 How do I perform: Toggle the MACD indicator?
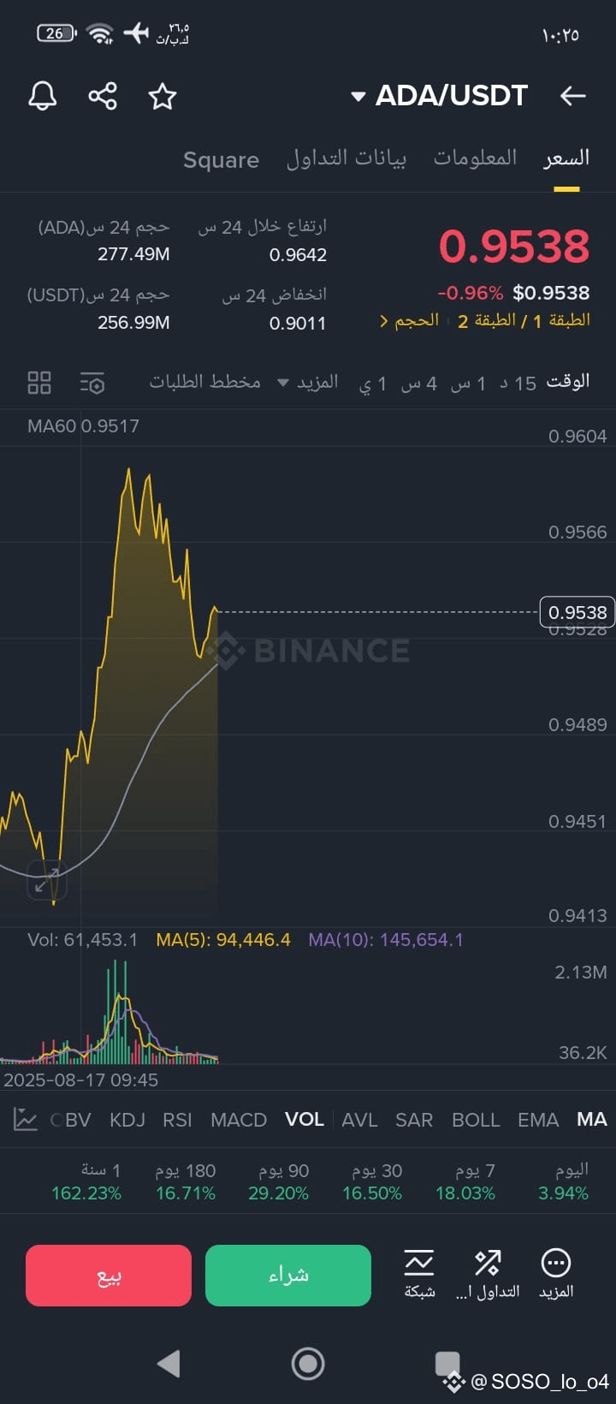pos(239,1120)
